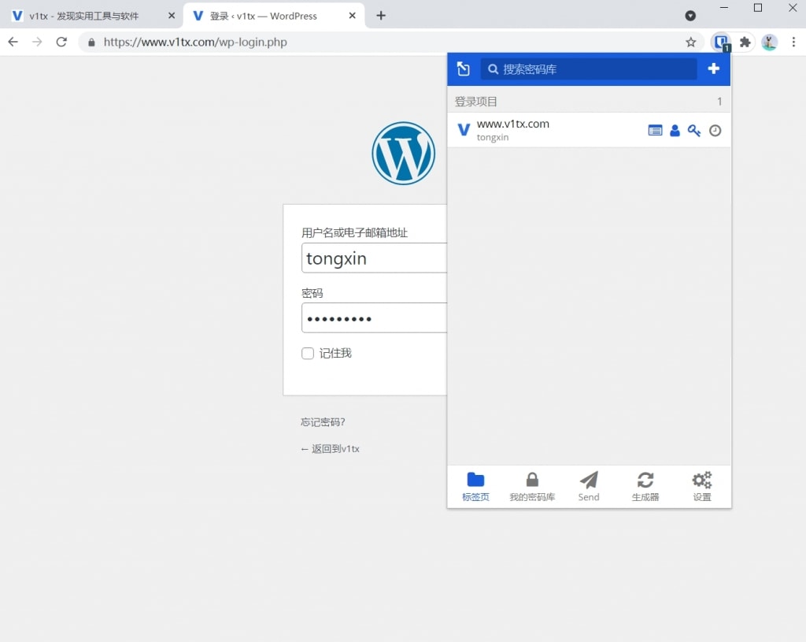Open Chrome extensions puzzle icon
This screenshot has width=806, height=642.
point(745,43)
